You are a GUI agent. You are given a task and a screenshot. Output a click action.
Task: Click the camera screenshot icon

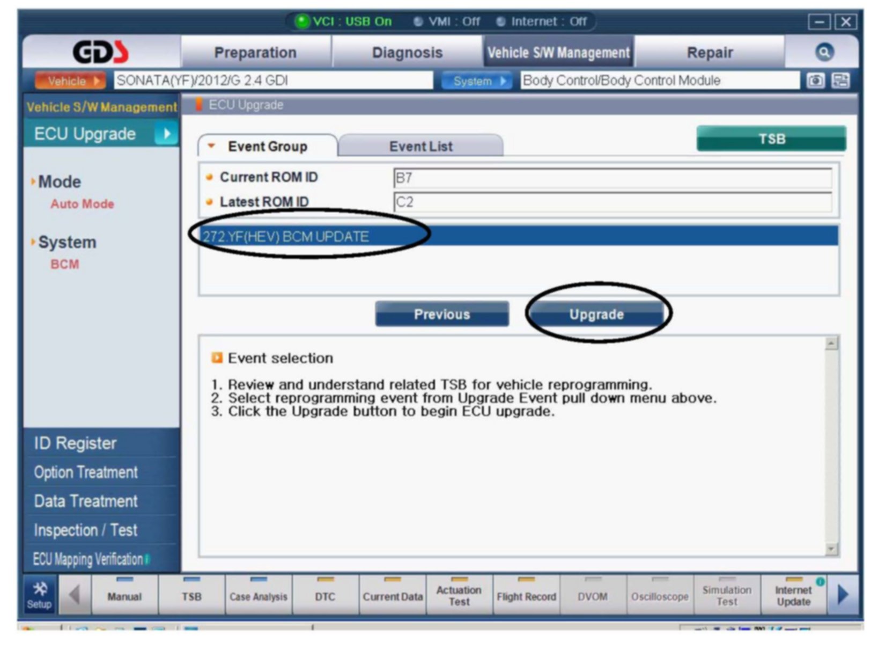[x=816, y=81]
